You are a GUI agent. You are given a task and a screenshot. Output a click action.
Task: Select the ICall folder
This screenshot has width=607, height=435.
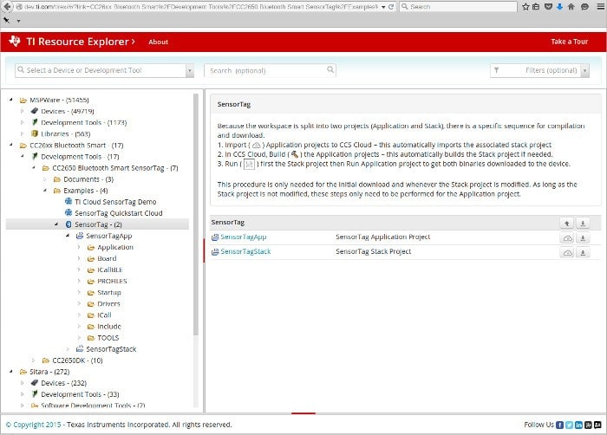[x=104, y=315]
